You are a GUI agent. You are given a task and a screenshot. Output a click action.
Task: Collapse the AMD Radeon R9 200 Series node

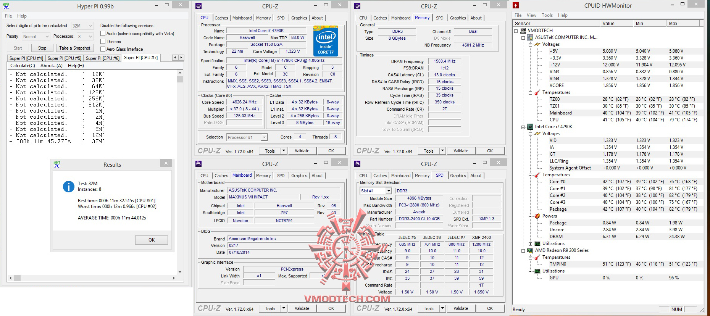(x=523, y=250)
